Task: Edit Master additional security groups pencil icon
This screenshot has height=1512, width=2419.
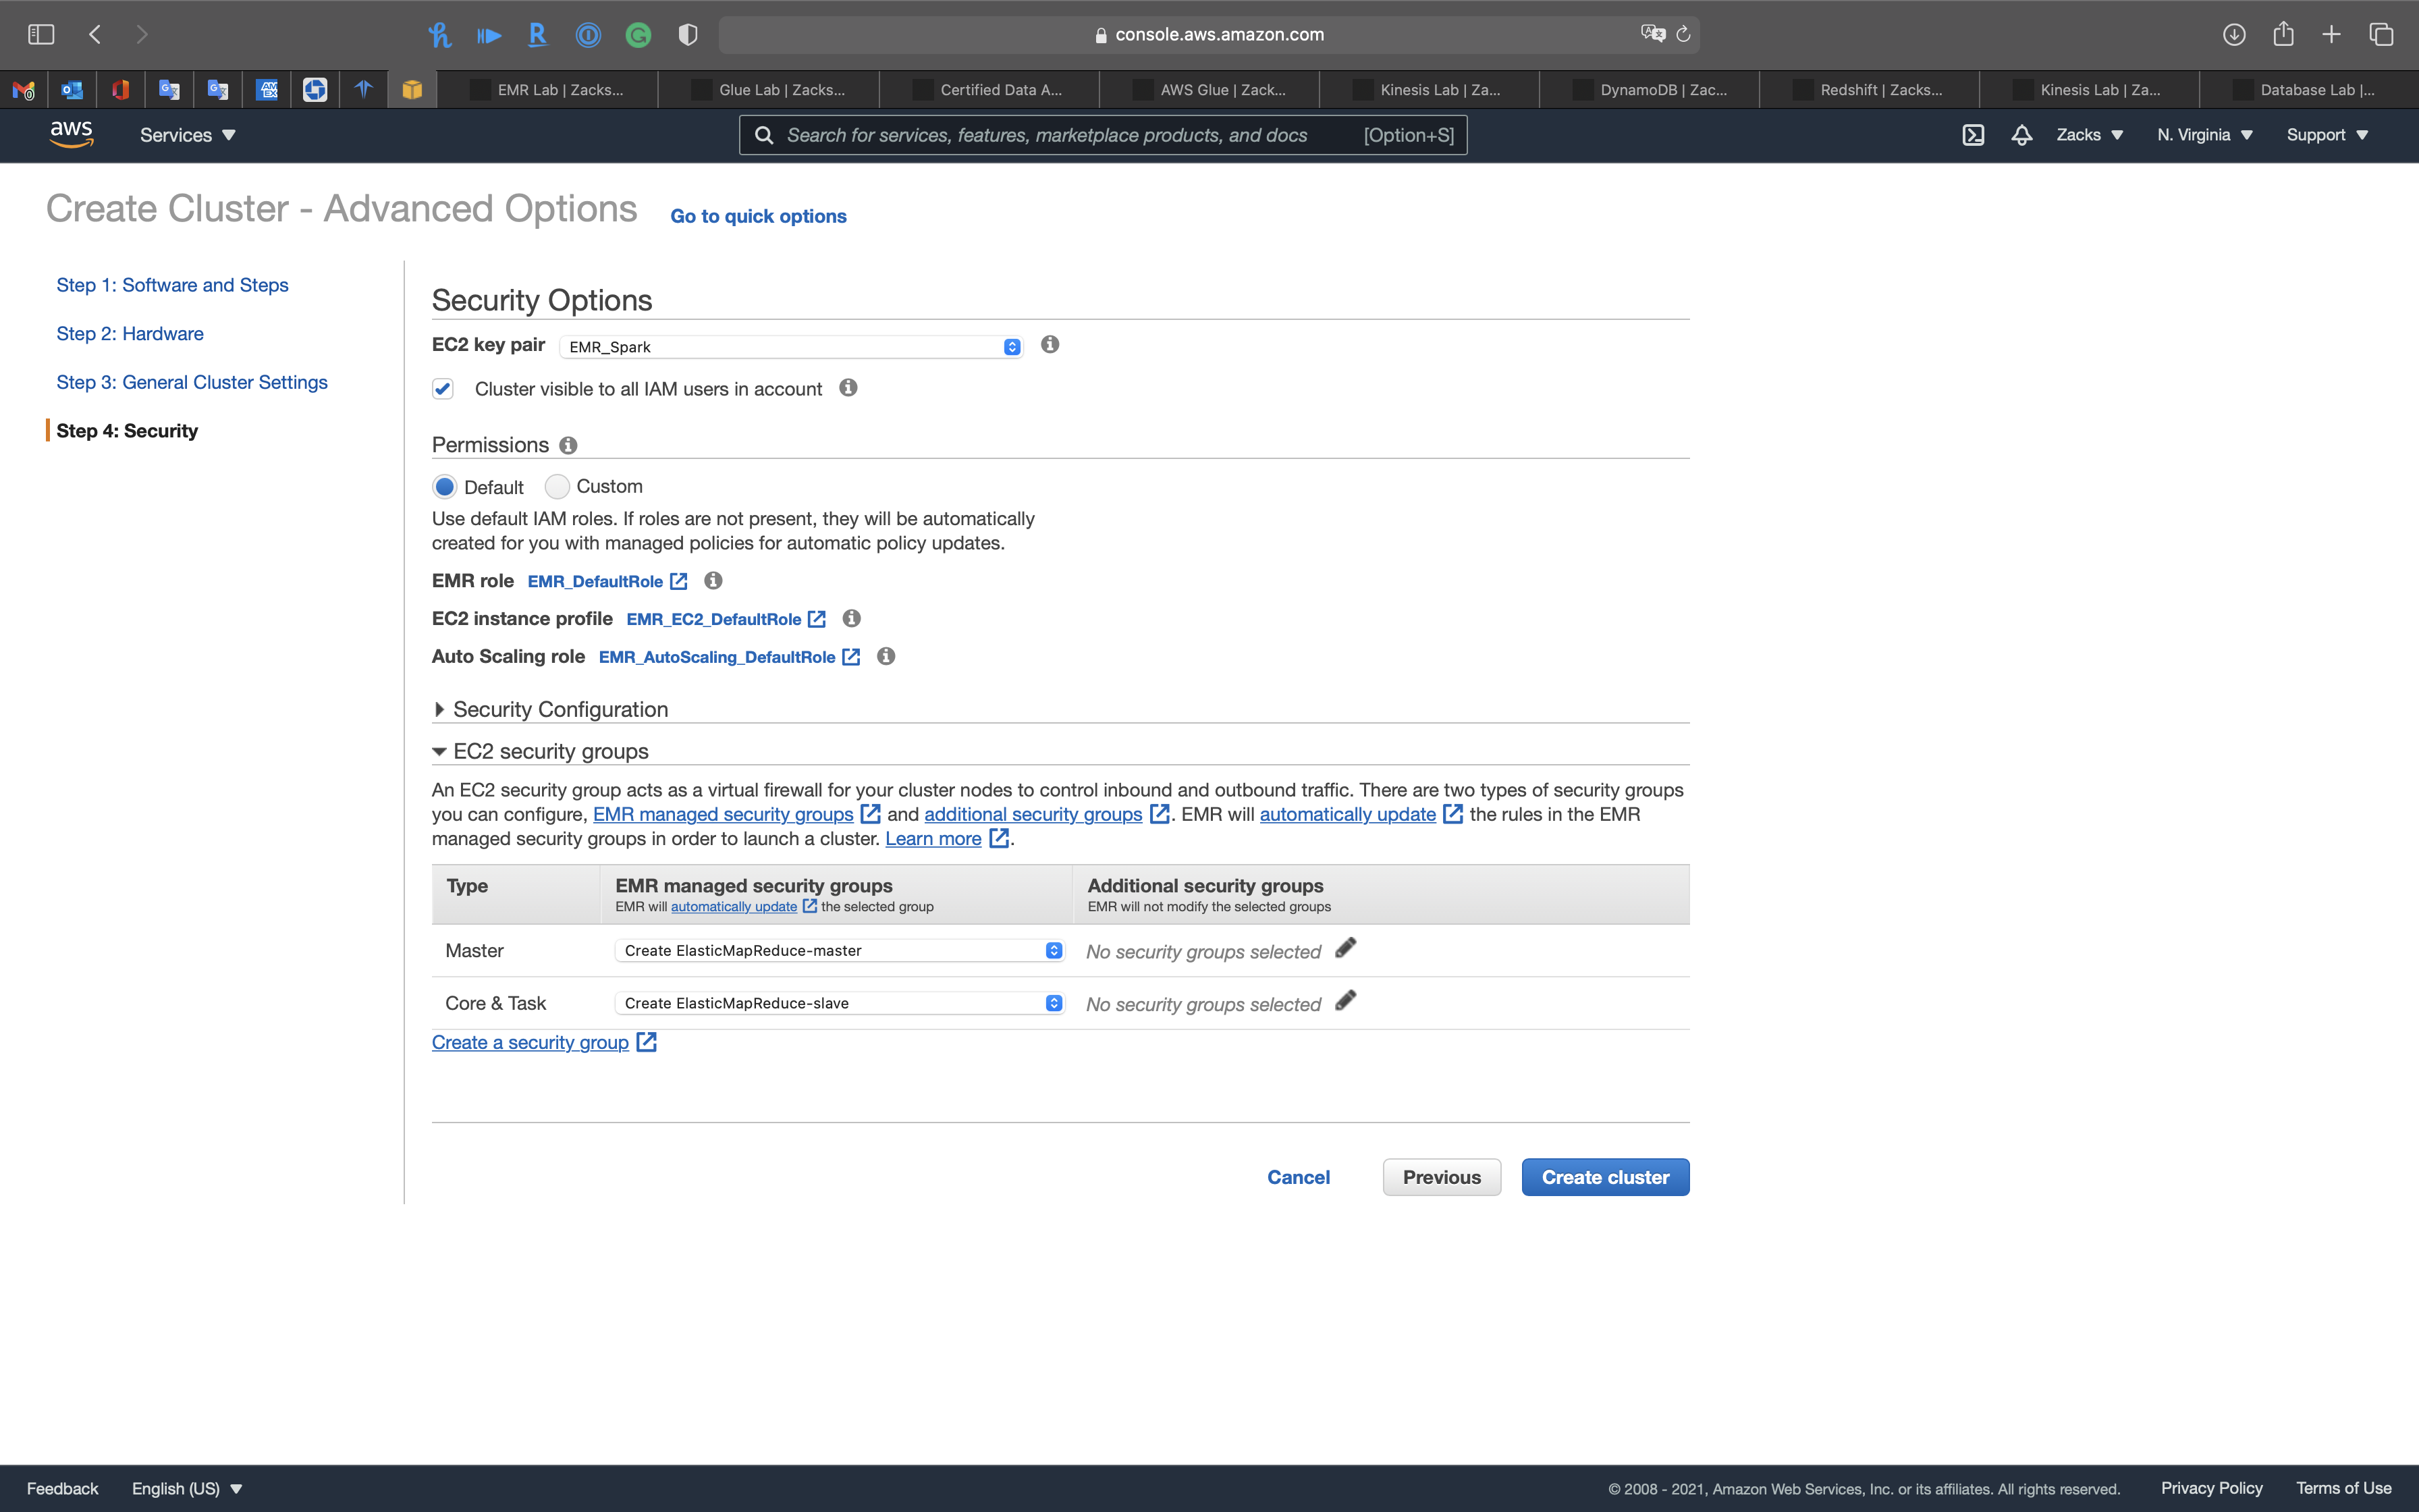Action: [x=1345, y=948]
